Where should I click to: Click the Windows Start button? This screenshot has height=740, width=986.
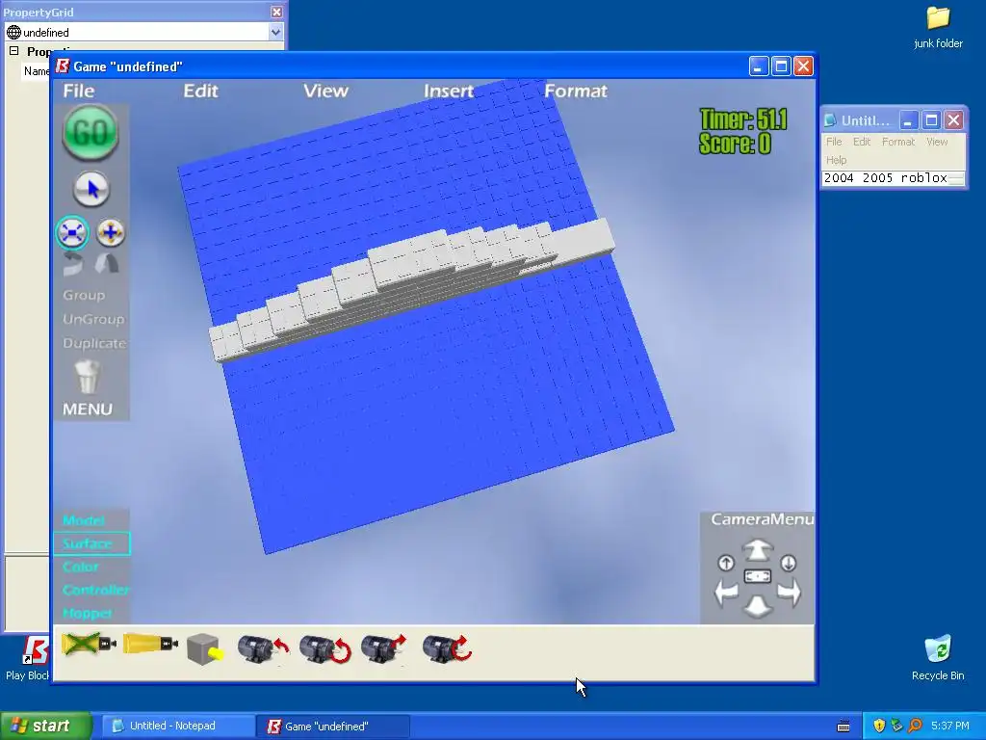[x=44, y=726]
